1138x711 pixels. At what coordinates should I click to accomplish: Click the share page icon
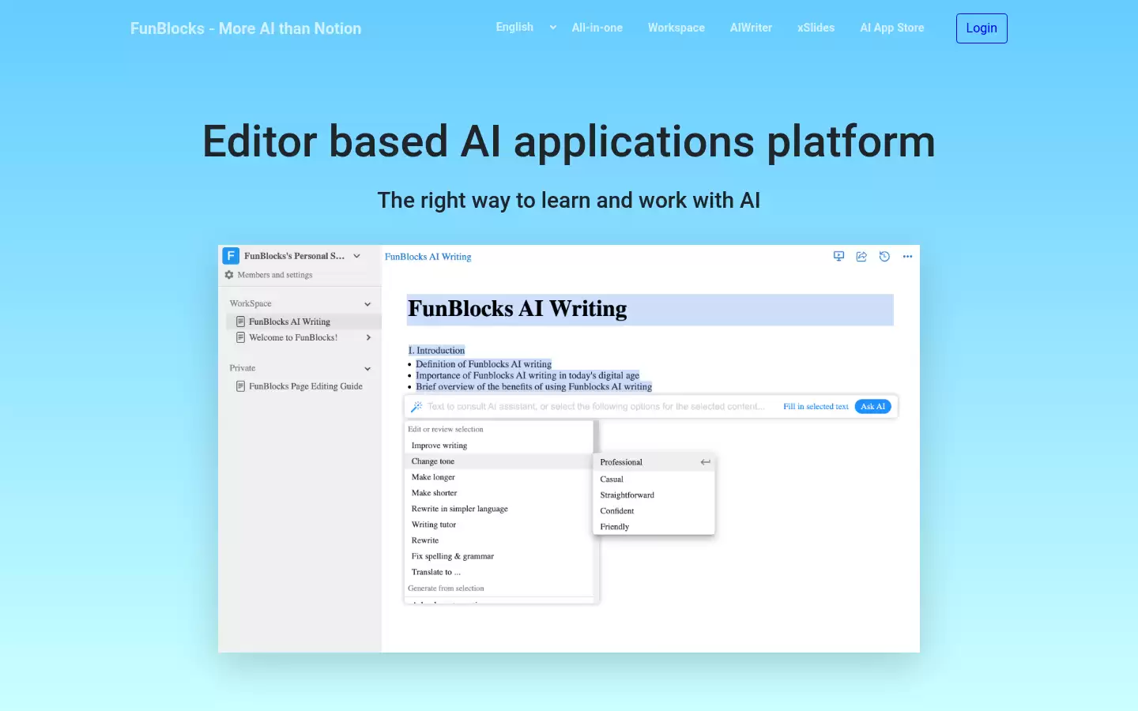(x=861, y=256)
